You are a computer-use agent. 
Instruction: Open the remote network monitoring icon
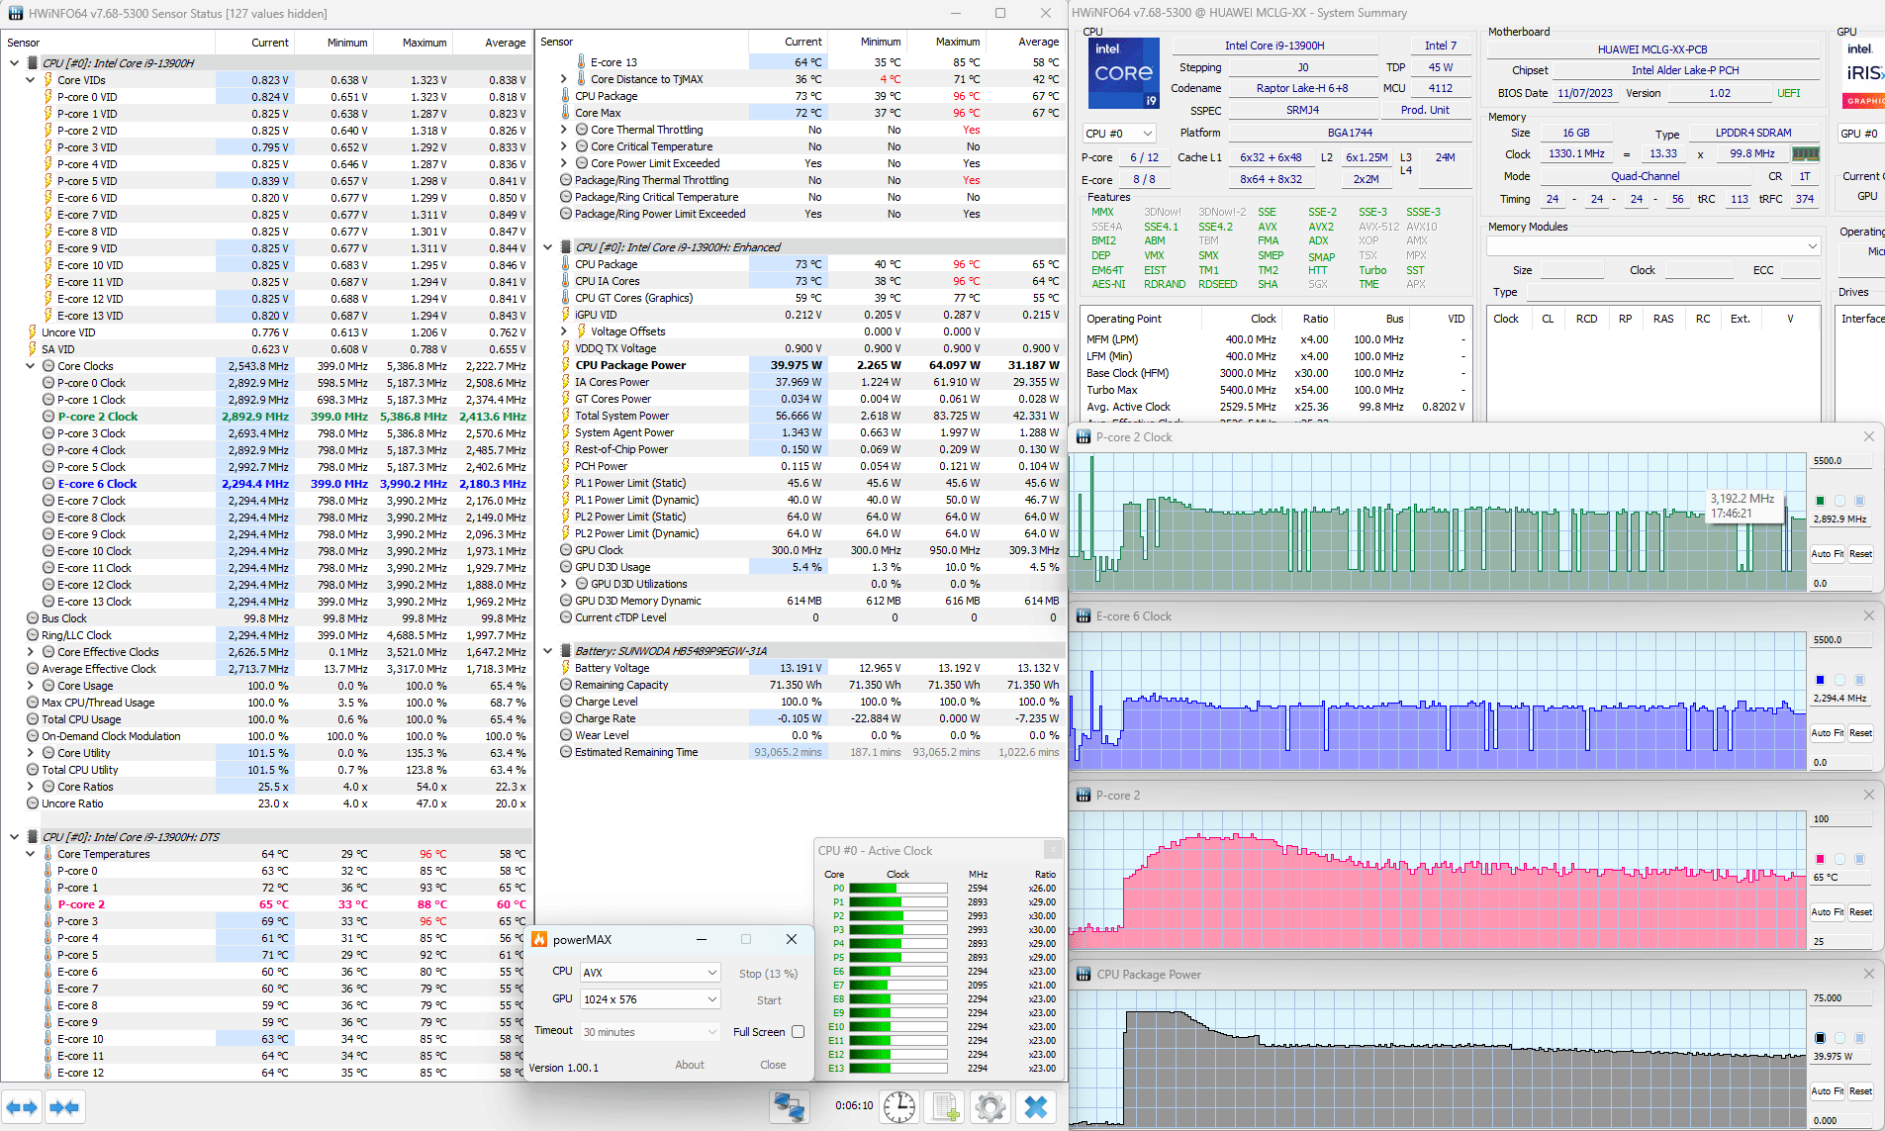click(x=789, y=1106)
